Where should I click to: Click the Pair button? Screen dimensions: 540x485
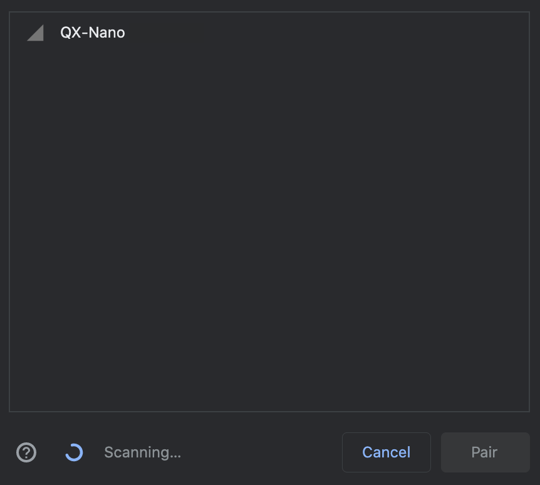[485, 452]
